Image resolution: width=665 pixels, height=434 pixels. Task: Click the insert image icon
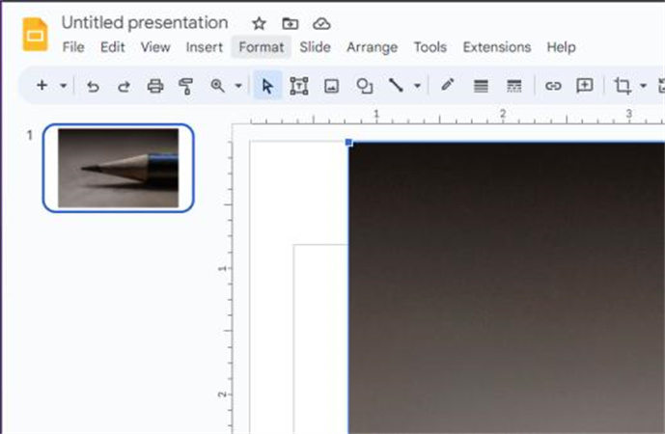pyautogui.click(x=331, y=86)
